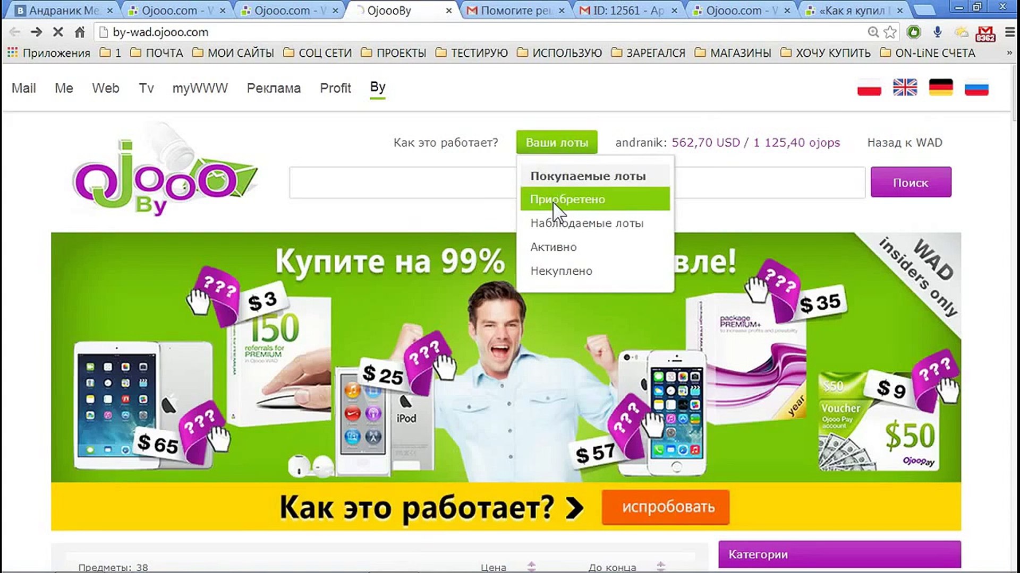1020x573 pixels.
Task: Sort items by До конца arrows
Action: point(661,567)
